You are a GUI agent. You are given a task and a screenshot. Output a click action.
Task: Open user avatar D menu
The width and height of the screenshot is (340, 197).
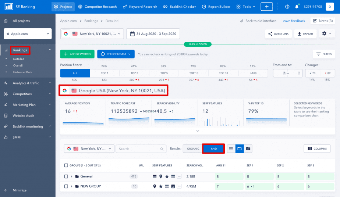tap(330, 7)
